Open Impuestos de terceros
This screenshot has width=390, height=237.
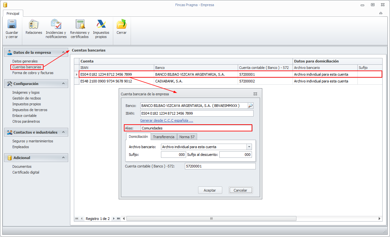[x=30, y=110]
